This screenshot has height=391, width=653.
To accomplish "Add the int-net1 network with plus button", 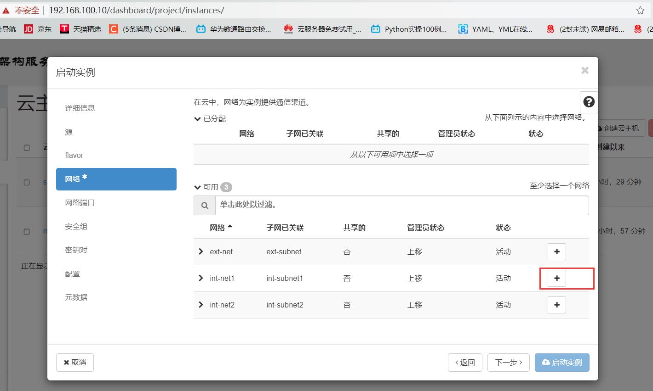I will (x=556, y=278).
